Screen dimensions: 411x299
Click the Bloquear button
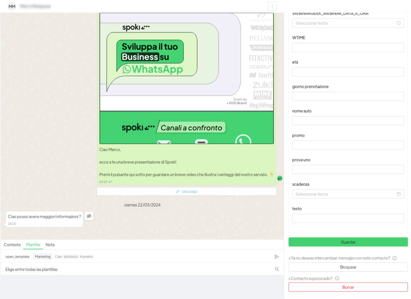click(348, 267)
